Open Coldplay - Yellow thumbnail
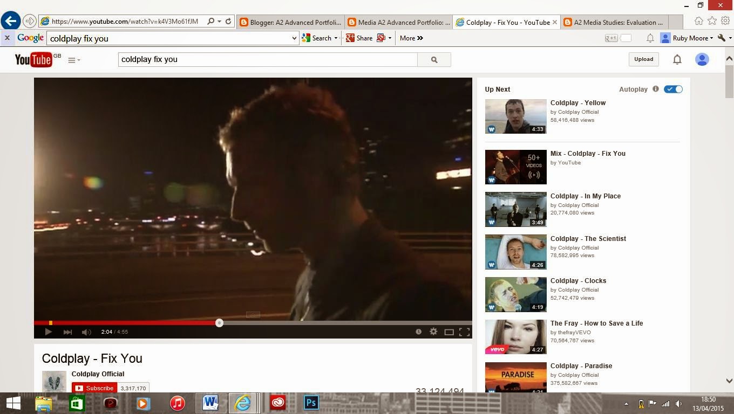This screenshot has width=734, height=414. (x=515, y=116)
